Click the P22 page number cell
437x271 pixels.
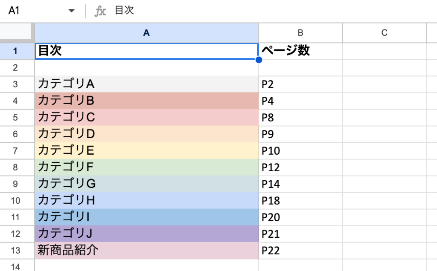(300, 251)
